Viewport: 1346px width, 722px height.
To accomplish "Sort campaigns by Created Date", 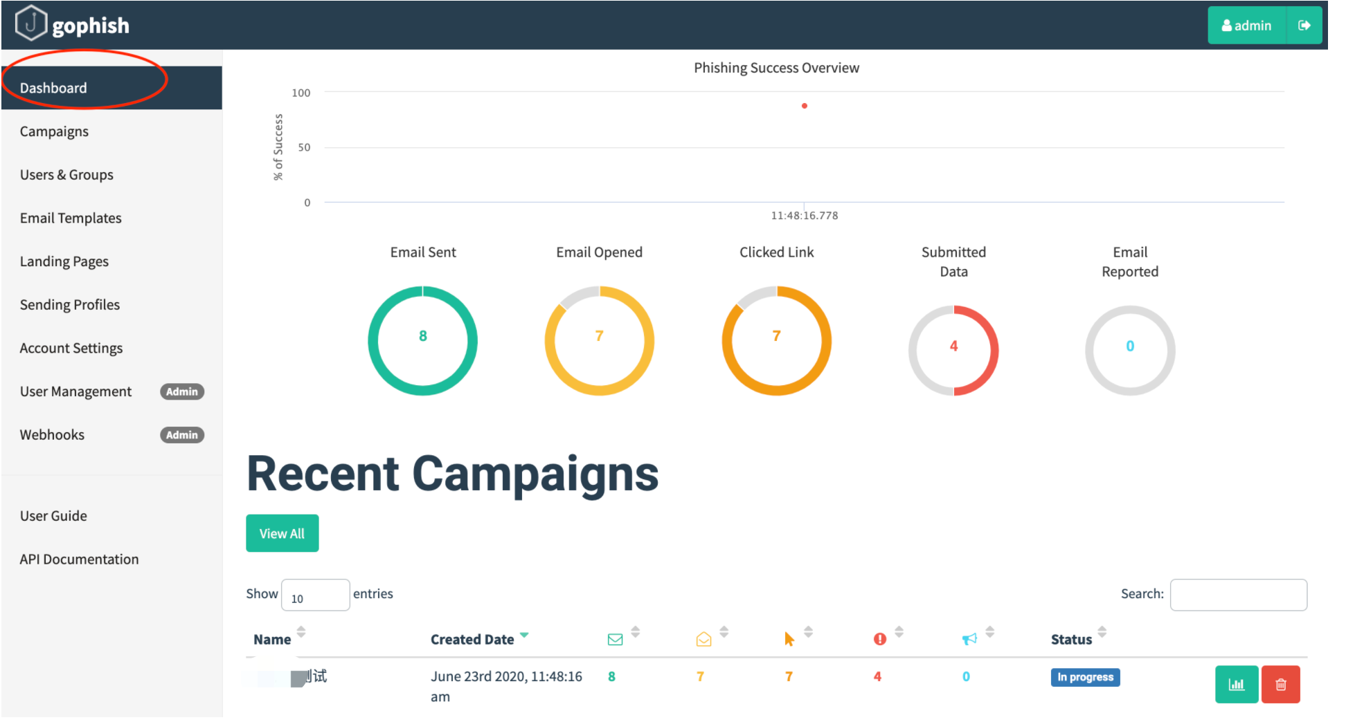I will [x=472, y=639].
